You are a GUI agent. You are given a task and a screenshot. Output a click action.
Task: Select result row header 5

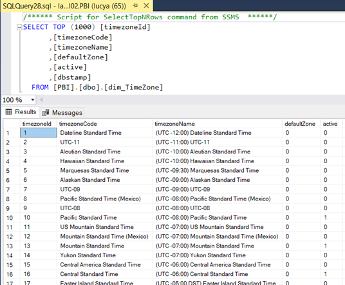coord(12,171)
